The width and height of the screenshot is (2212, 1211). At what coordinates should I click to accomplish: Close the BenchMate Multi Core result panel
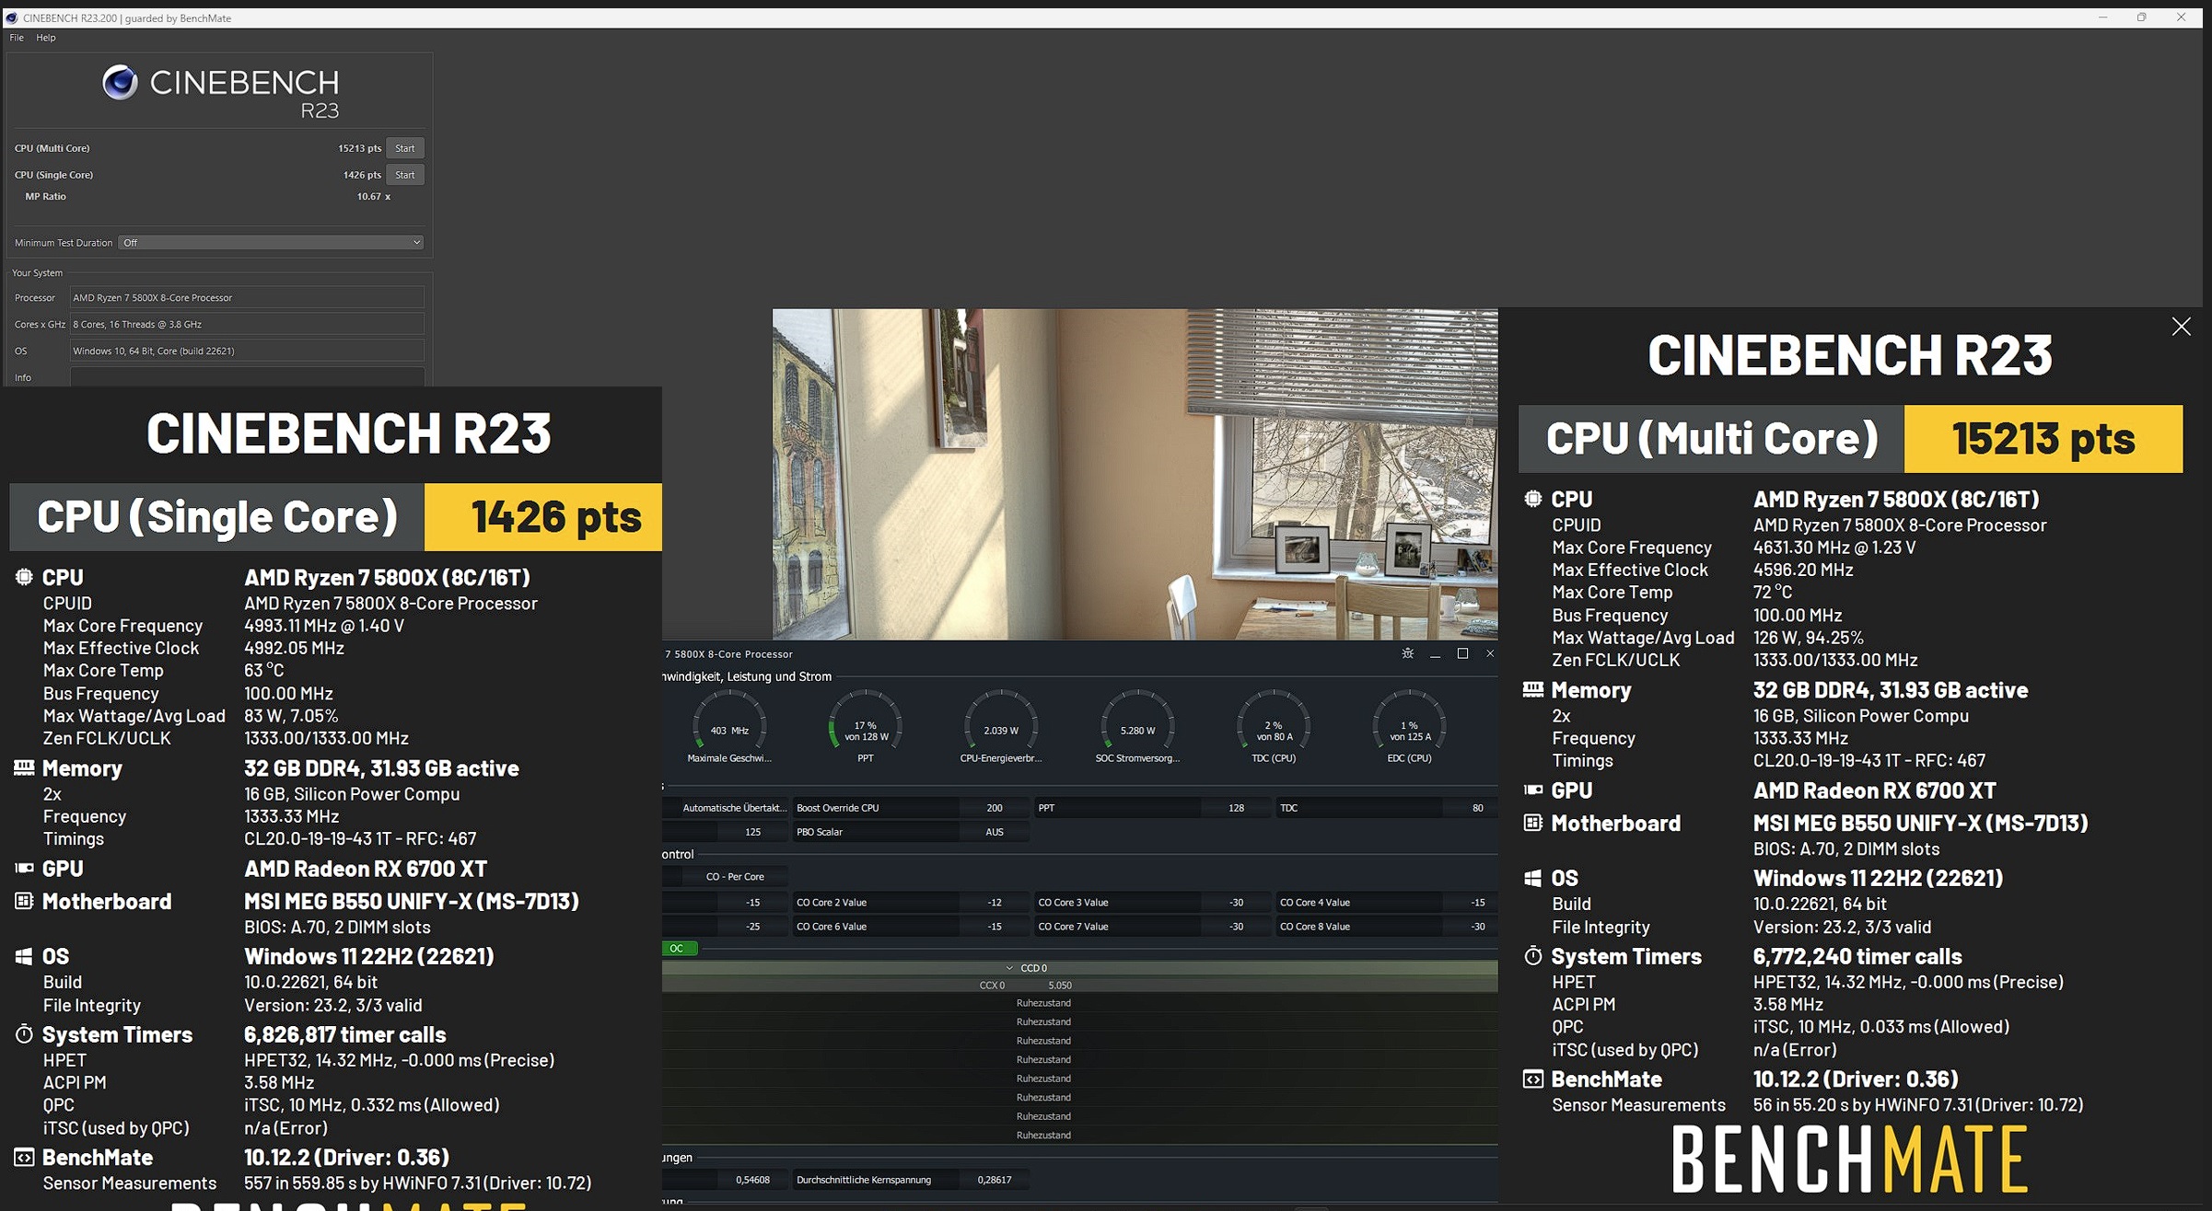click(x=2181, y=327)
